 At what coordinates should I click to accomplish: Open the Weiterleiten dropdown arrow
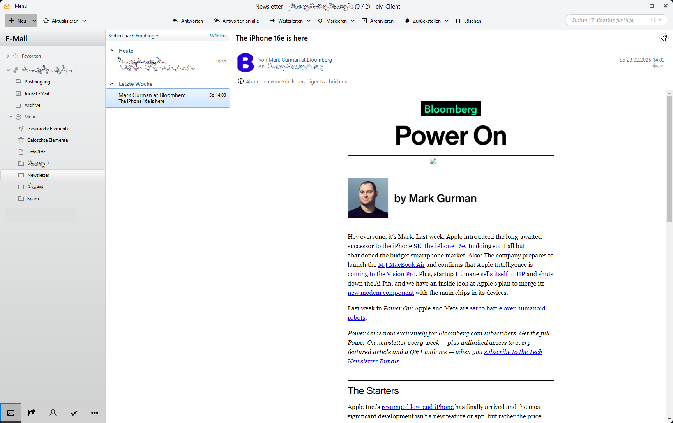tap(309, 21)
